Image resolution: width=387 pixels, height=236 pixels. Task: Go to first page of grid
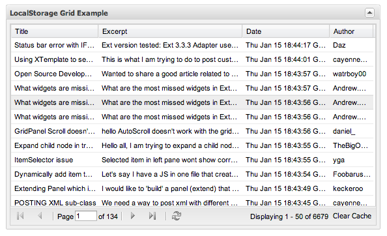20,216
